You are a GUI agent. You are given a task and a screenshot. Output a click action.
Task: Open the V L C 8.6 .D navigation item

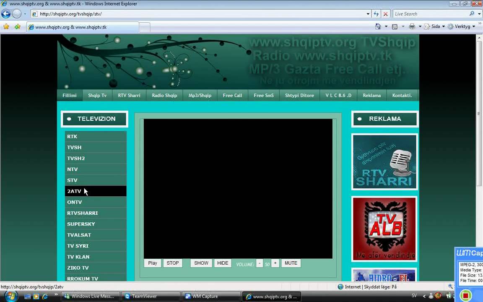(x=338, y=95)
